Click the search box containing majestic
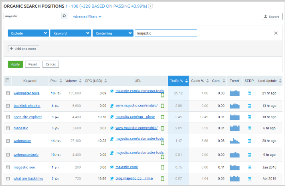The width and height of the screenshot is (285, 186). (x=32, y=16)
